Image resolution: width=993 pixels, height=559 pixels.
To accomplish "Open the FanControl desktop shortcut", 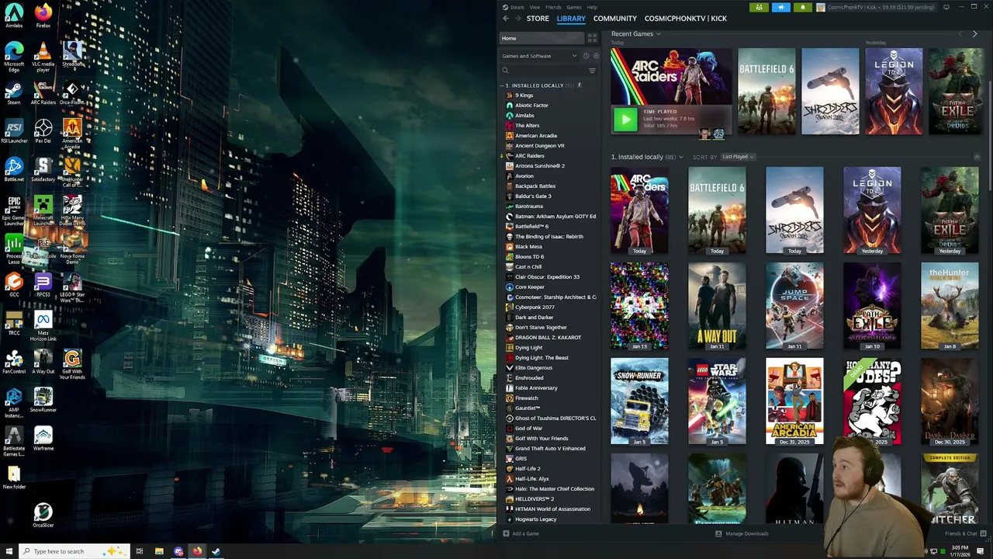I will pyautogui.click(x=14, y=362).
